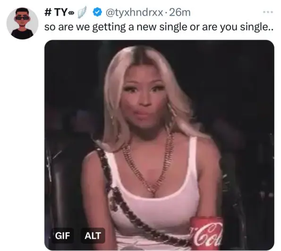The width and height of the screenshot is (281, 251).
Task: Click the hash symbol in display name
Action: click(x=48, y=13)
